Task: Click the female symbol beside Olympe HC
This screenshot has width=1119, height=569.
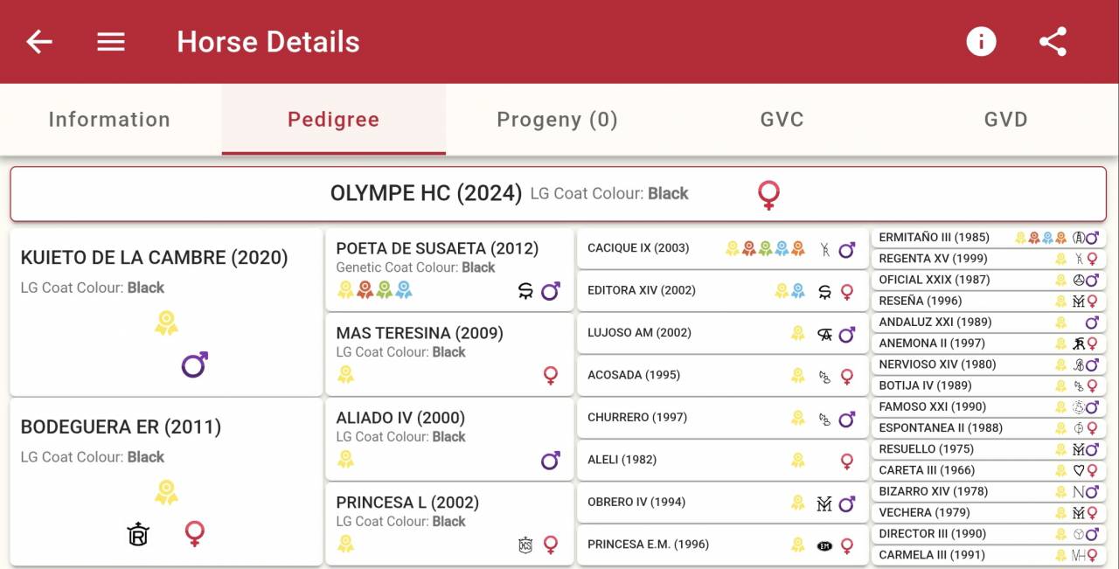Action: [768, 194]
